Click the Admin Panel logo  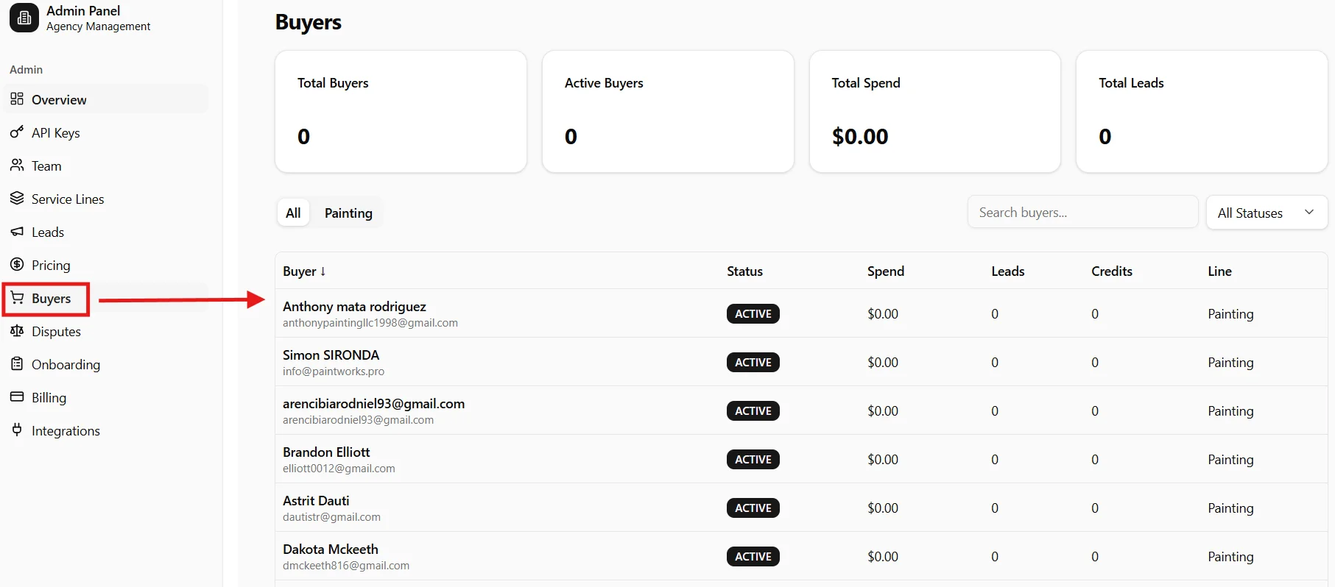[x=23, y=18]
